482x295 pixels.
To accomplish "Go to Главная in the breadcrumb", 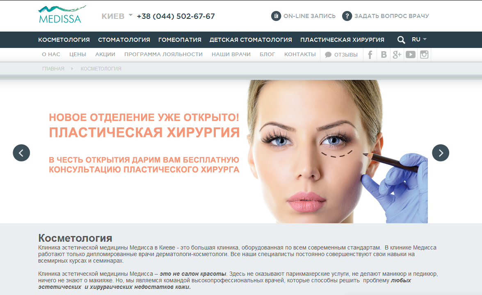I will click(x=53, y=69).
